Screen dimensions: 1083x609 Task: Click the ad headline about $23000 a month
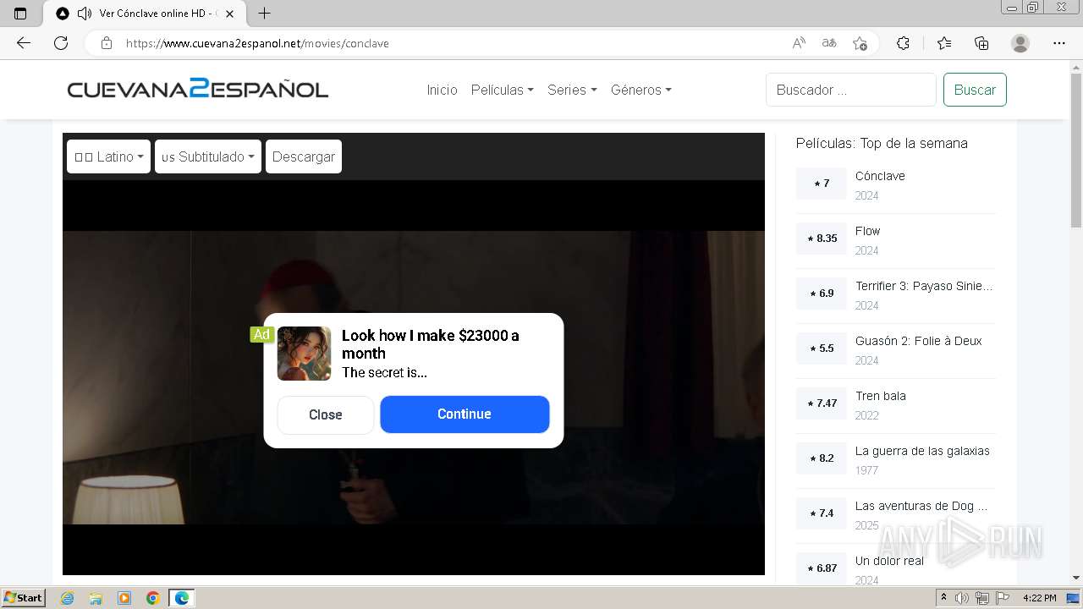(x=431, y=344)
